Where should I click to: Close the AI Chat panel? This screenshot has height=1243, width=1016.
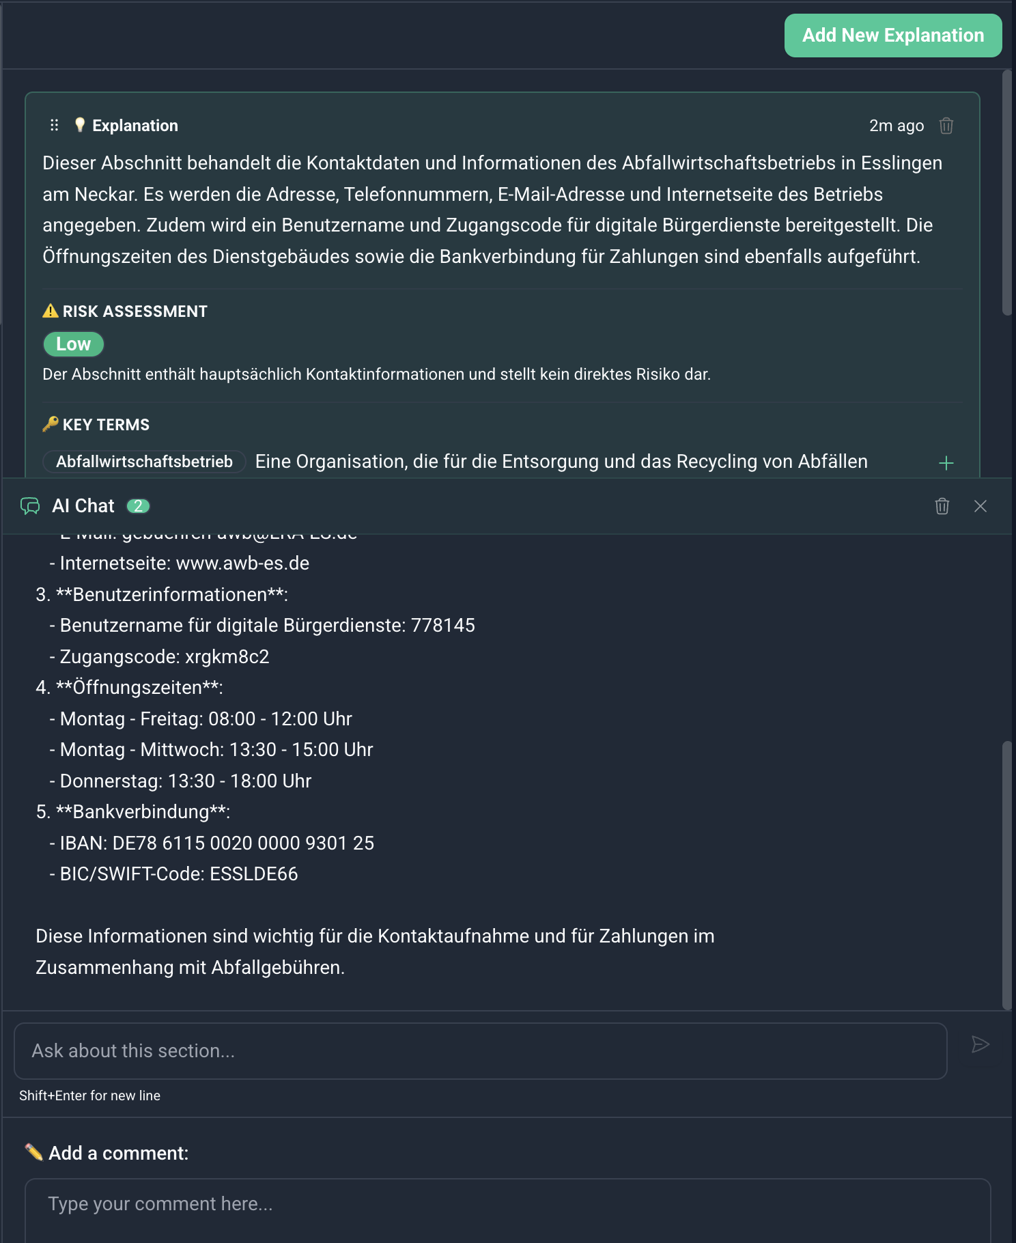coord(980,506)
